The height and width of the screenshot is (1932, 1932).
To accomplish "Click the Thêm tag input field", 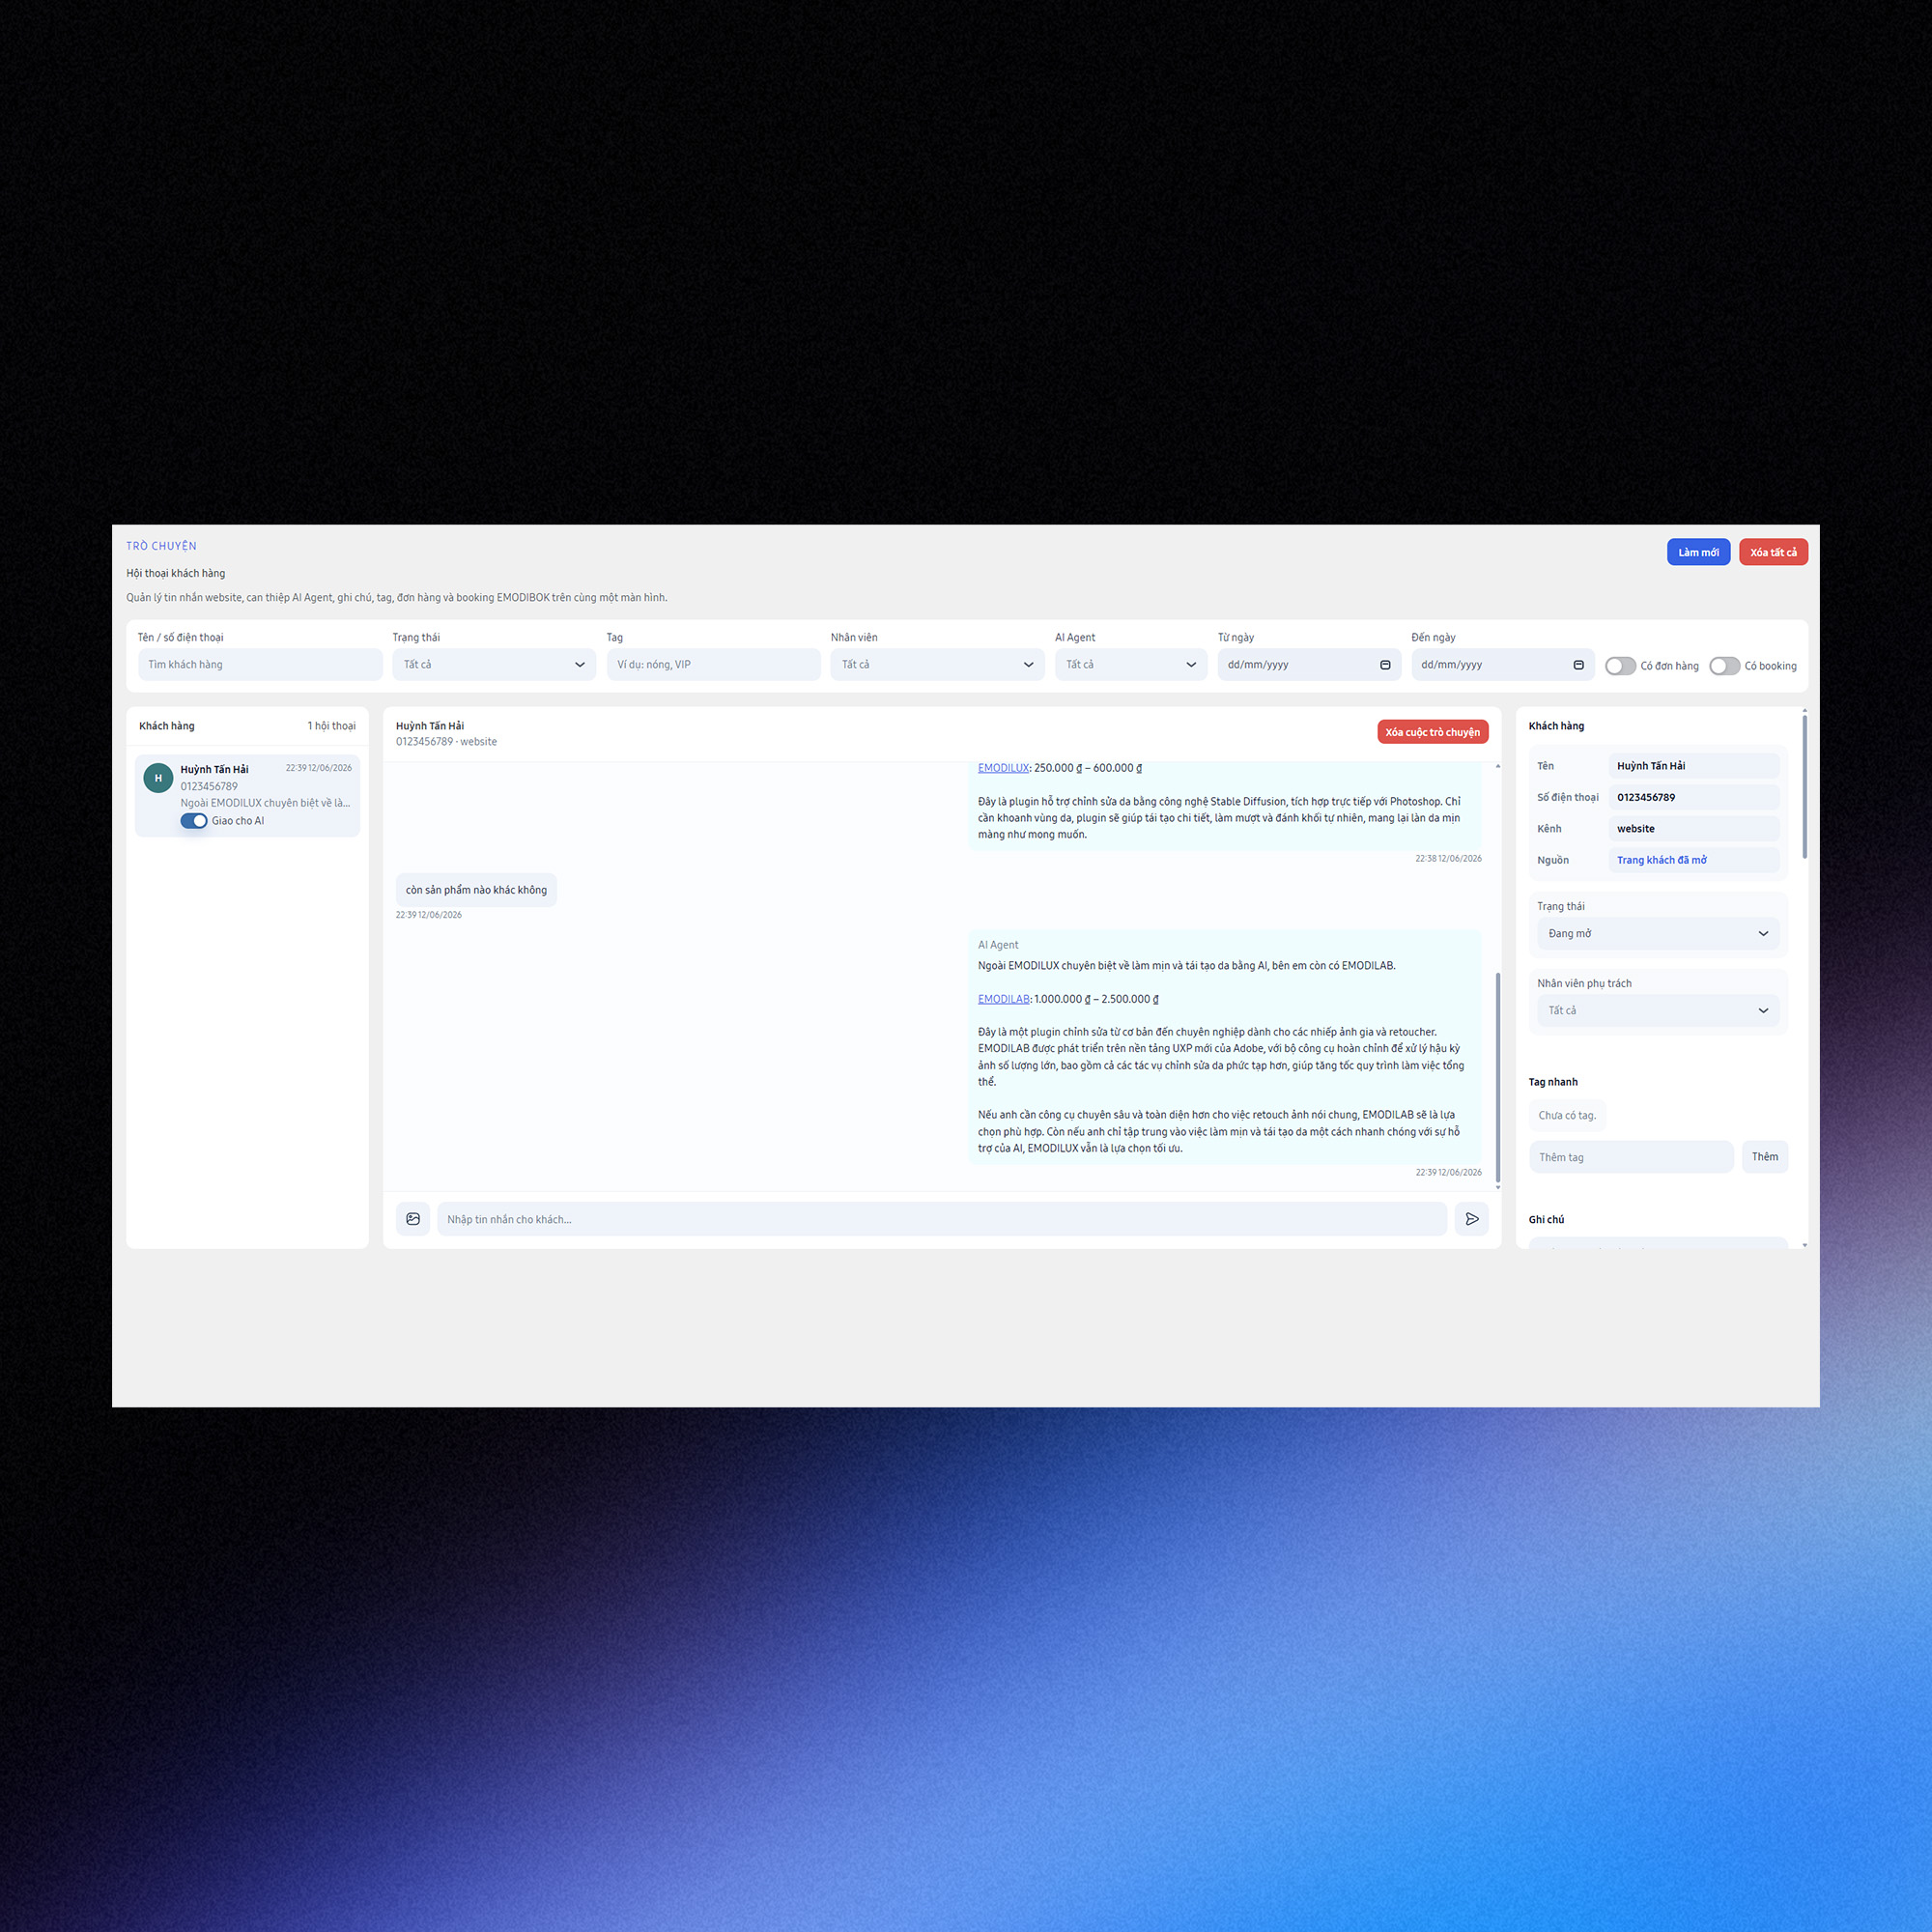I will pyautogui.click(x=1631, y=1157).
